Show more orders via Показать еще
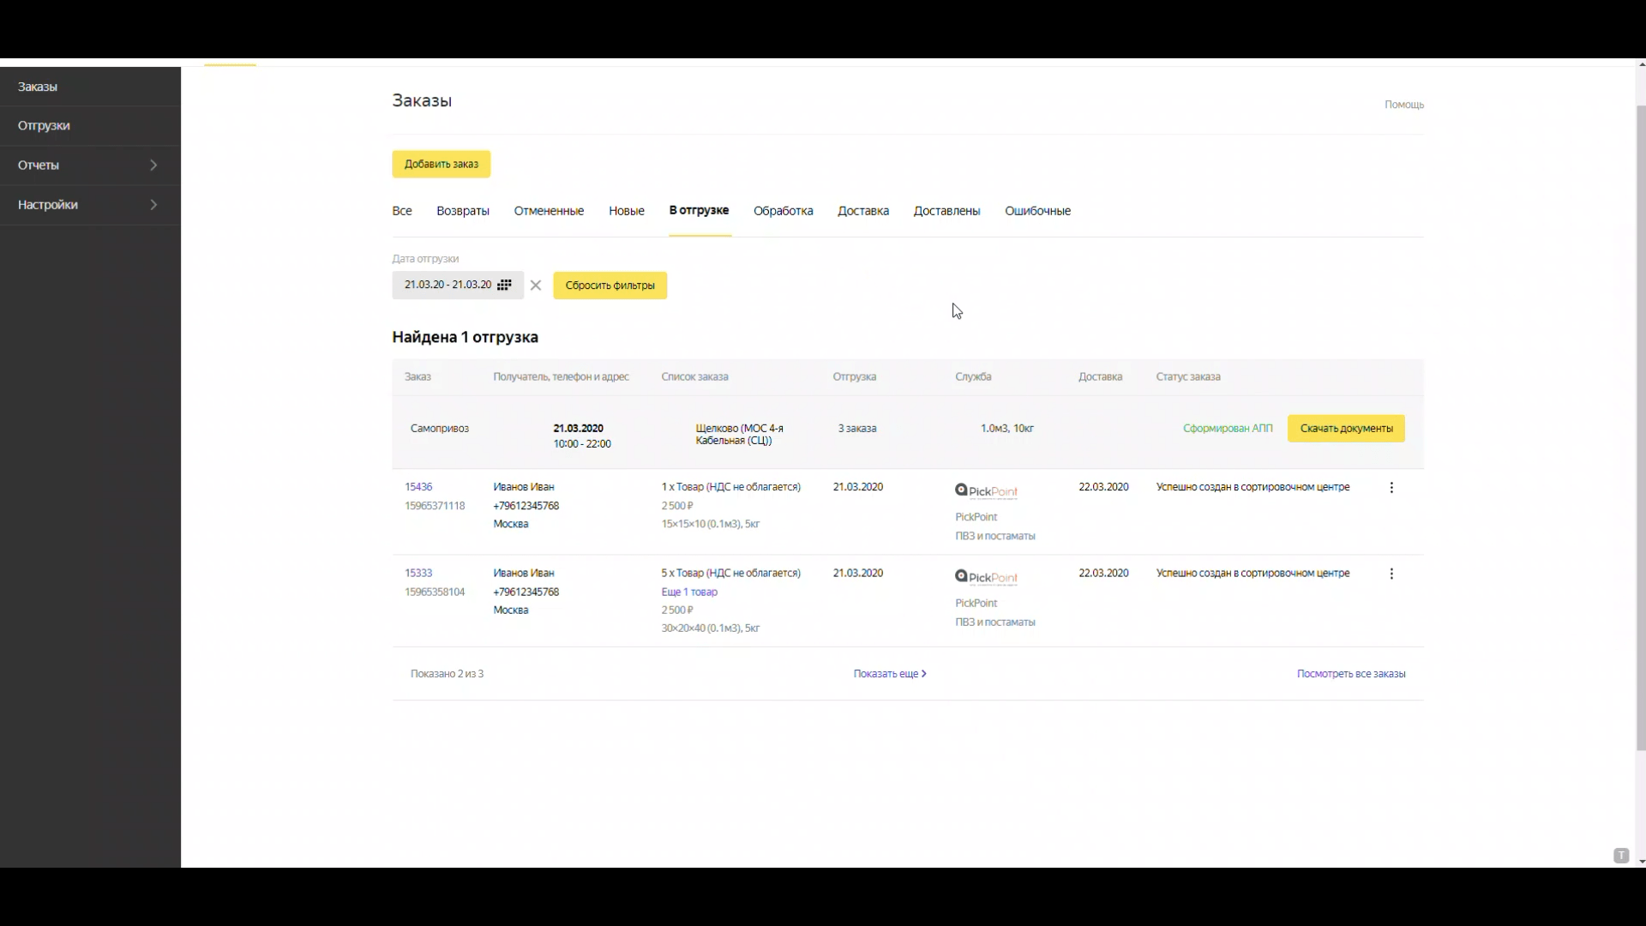Viewport: 1646px width, 926px height. 889,674
